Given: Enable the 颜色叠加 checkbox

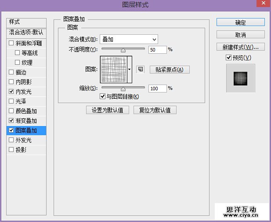Looking at the screenshot, I should click(11, 111).
